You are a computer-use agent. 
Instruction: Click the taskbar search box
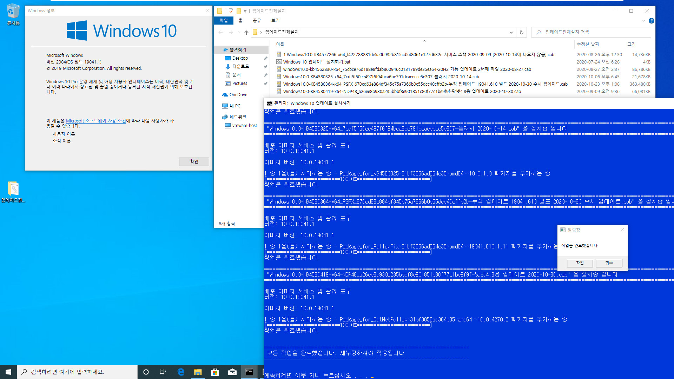coord(77,372)
